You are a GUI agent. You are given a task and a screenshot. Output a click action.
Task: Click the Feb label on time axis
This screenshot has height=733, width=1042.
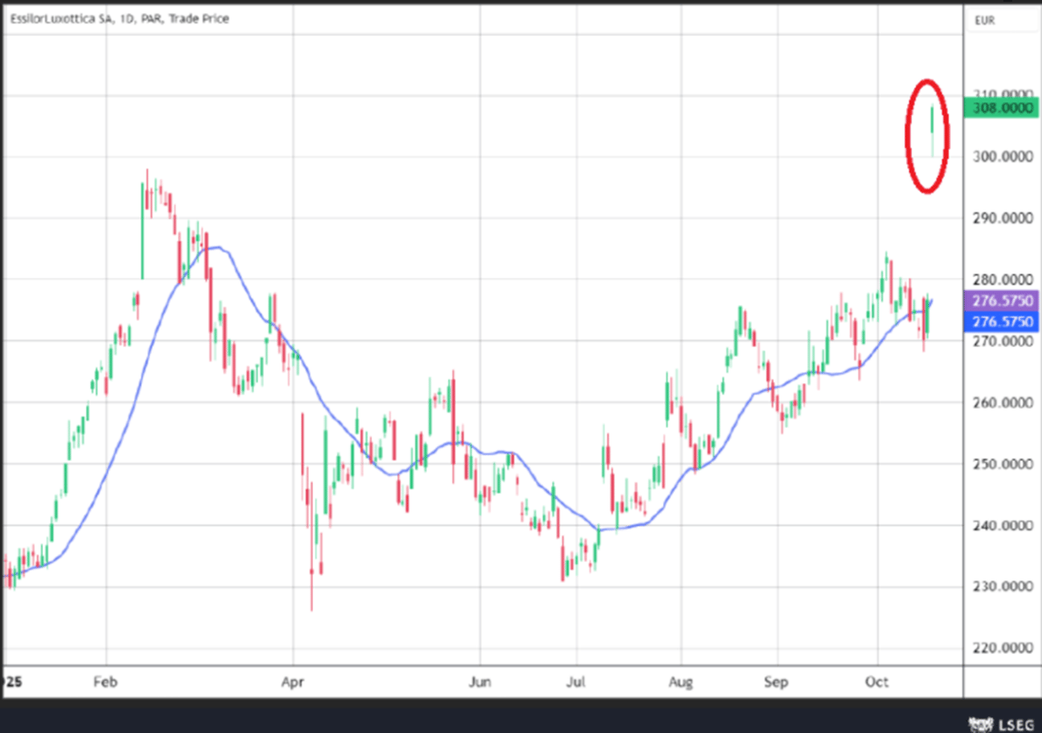(105, 682)
